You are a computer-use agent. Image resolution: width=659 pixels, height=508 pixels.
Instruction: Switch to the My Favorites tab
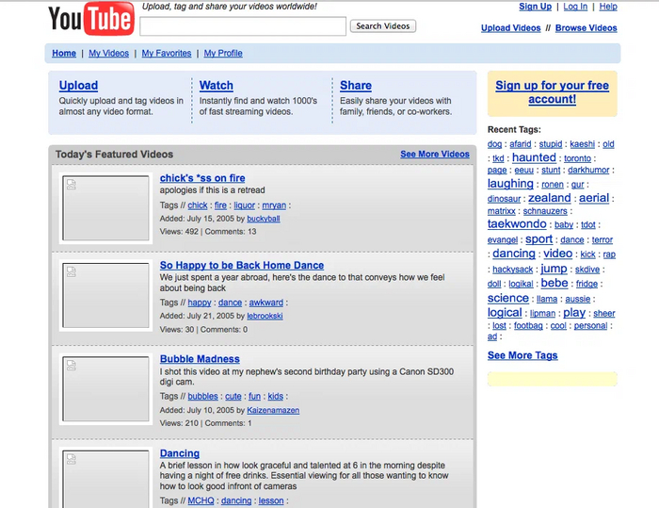pos(167,54)
